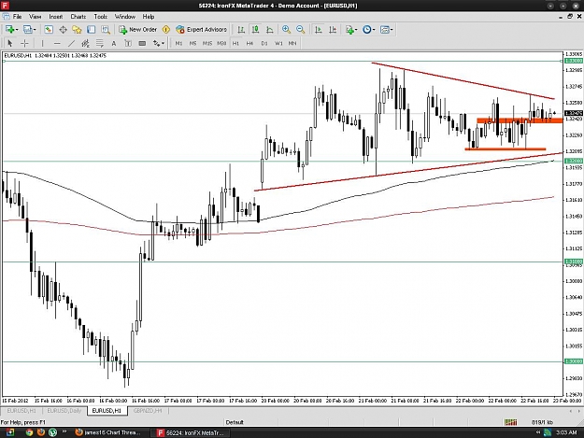
Task: Switch to the EURUSD,Daily chart tab
Action: [x=64, y=411]
